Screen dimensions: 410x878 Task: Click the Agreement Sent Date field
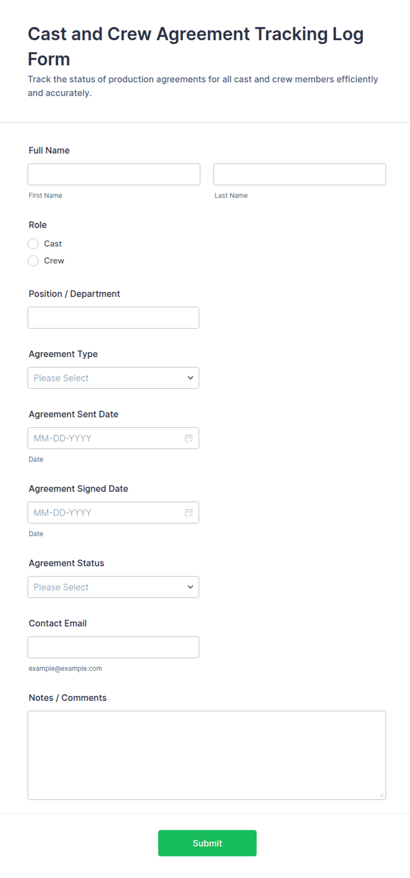click(x=113, y=438)
